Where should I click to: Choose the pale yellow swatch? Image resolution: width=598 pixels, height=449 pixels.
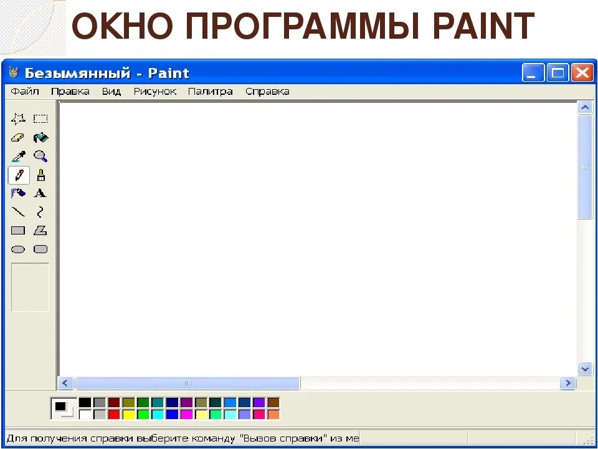201,414
